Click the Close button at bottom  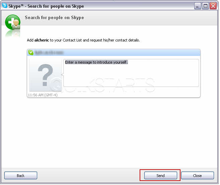(x=198, y=175)
